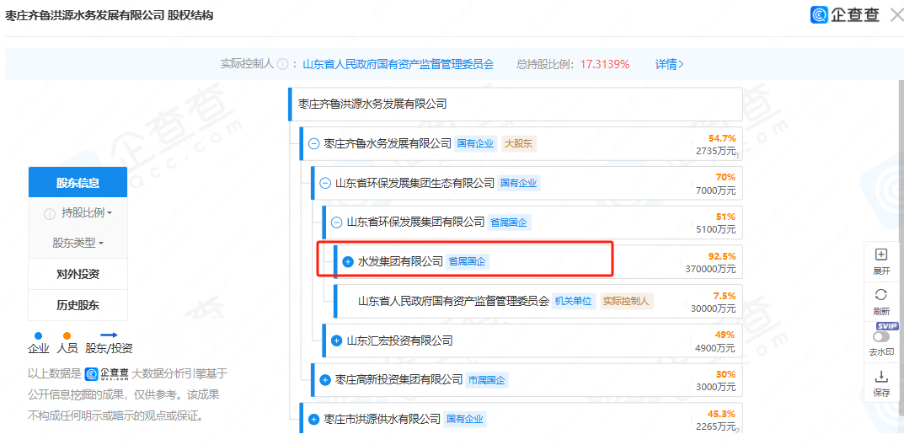Click the 刷新 refresh icon

(x=881, y=294)
